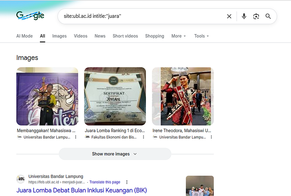The width and height of the screenshot is (291, 196).
Task: Open options menu for Juara Lomba Ranking image
Action: click(x=143, y=137)
